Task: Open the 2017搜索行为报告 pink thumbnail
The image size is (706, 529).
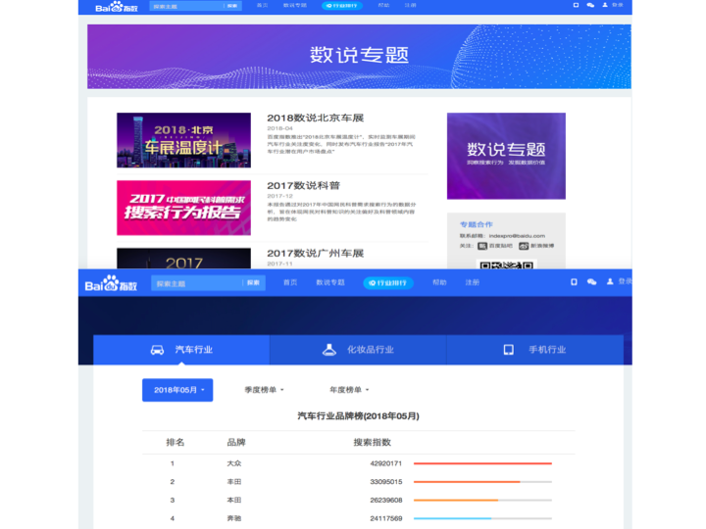Action: (x=183, y=208)
